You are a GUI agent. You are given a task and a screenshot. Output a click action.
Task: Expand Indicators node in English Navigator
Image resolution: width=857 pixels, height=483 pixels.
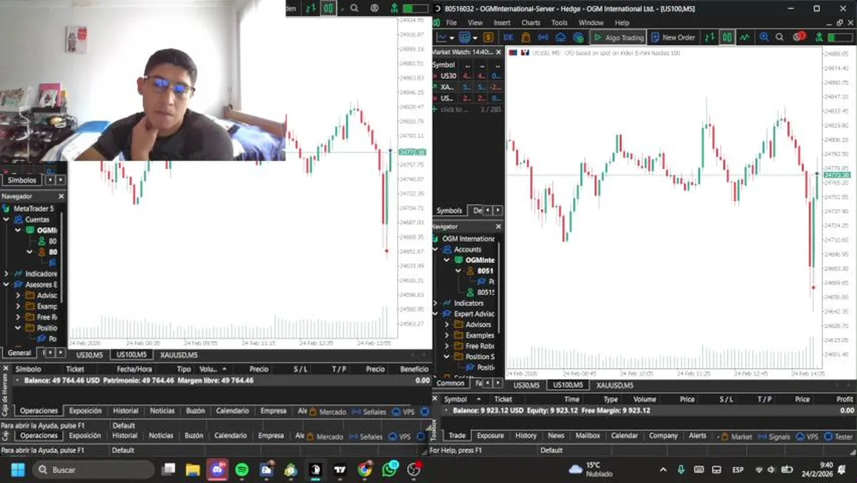point(435,303)
